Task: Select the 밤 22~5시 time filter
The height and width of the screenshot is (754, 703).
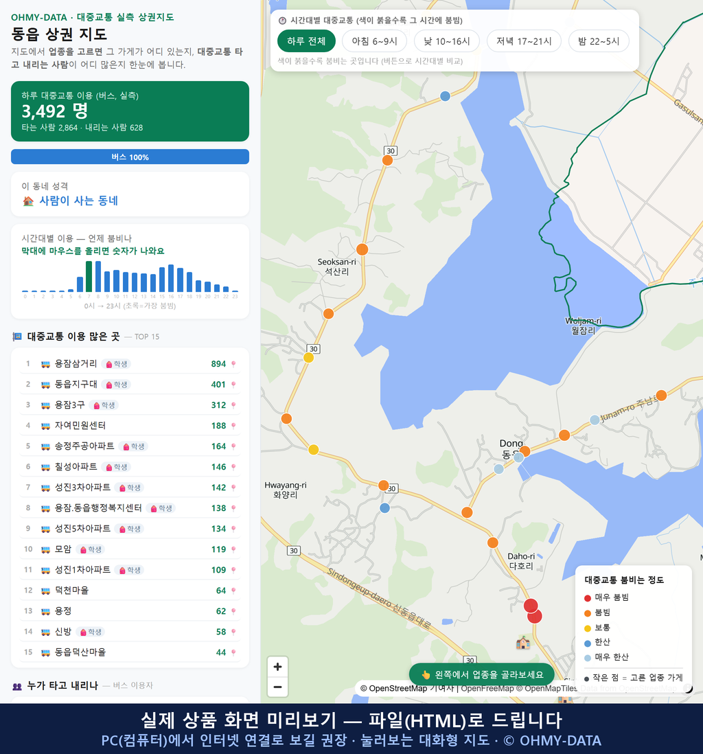Action: (599, 41)
